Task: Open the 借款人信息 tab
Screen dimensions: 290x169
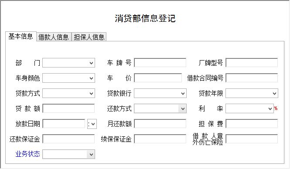Action: (x=54, y=37)
